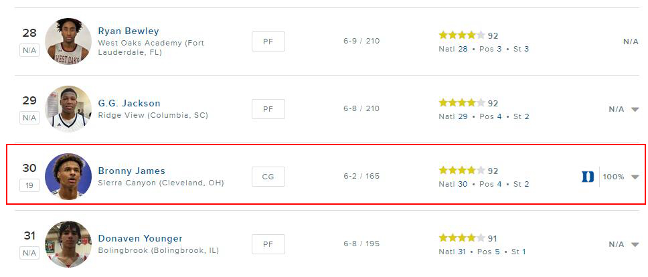
Task: Open Bronny James's player photo
Action: point(68,177)
